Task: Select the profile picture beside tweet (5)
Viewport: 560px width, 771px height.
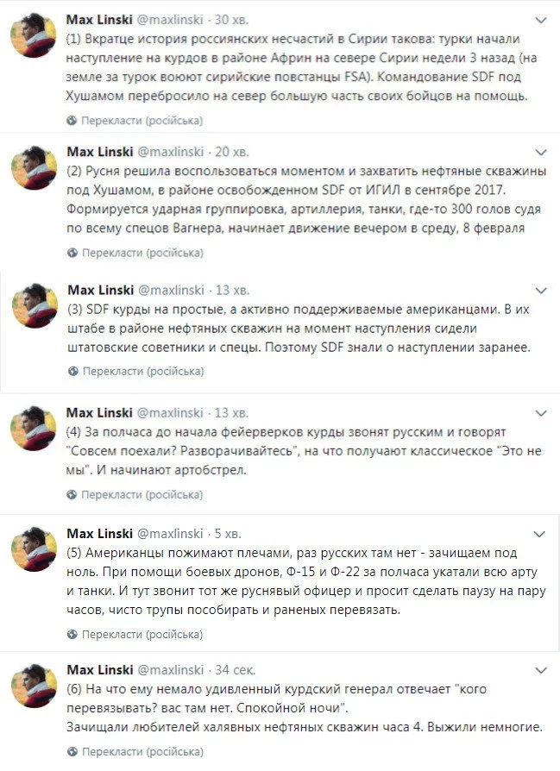Action: (34, 551)
